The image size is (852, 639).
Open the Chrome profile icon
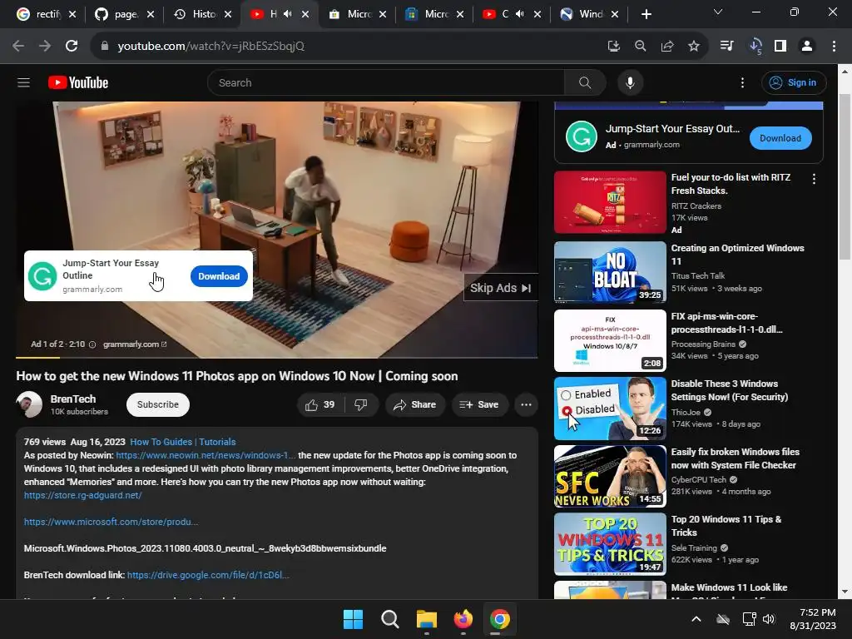807,47
